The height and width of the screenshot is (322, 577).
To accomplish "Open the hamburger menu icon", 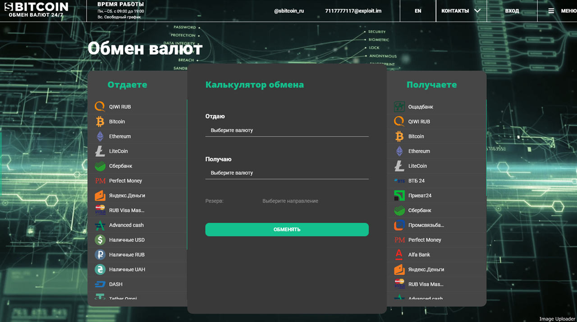I will pyautogui.click(x=551, y=11).
